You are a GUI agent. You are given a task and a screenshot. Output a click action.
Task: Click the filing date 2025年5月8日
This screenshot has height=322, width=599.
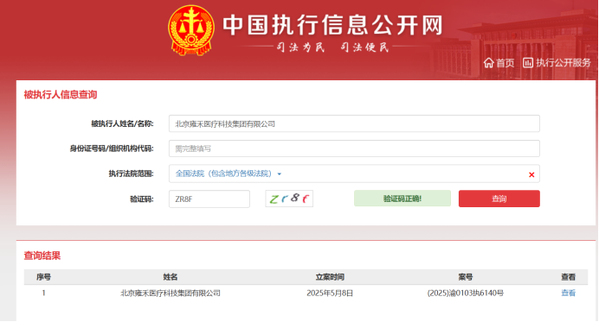[x=330, y=293]
